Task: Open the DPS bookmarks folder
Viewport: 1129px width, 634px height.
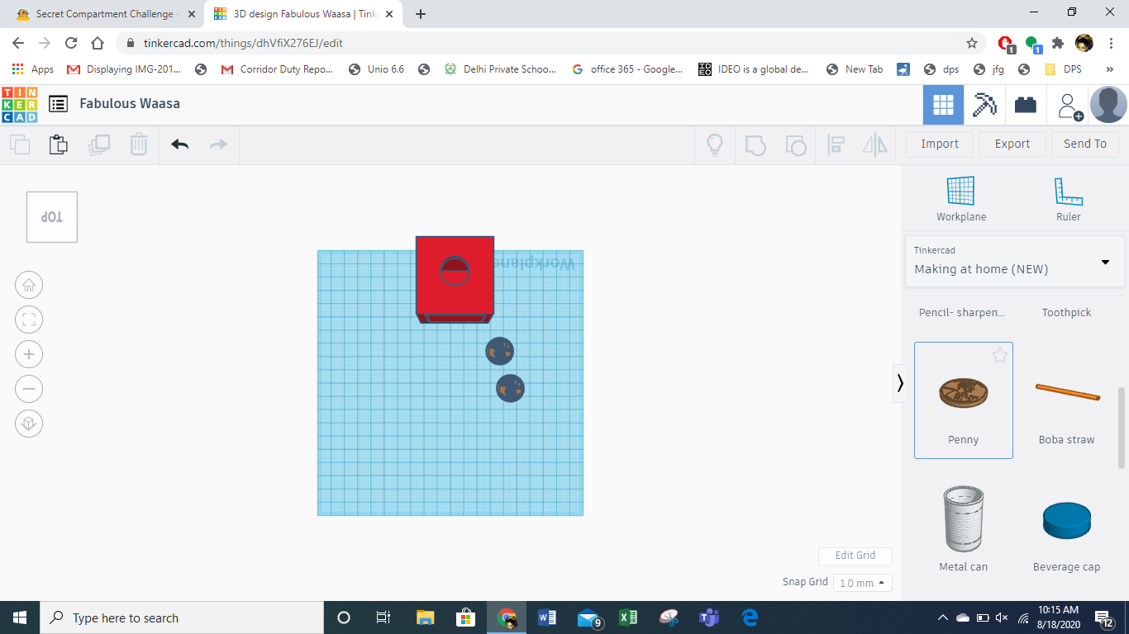Action: (x=1063, y=69)
